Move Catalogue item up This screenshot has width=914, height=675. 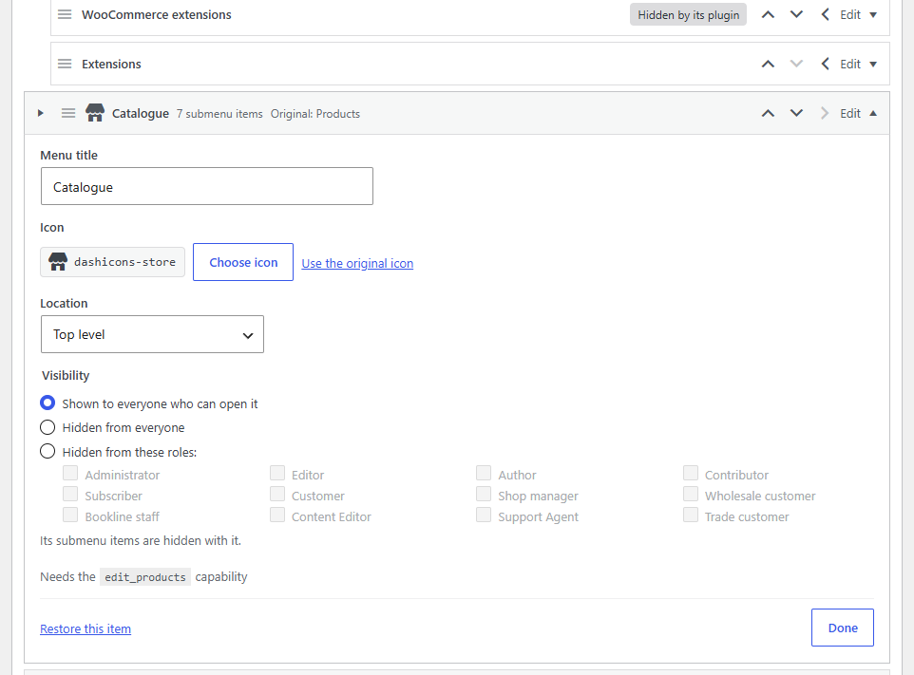(x=769, y=114)
